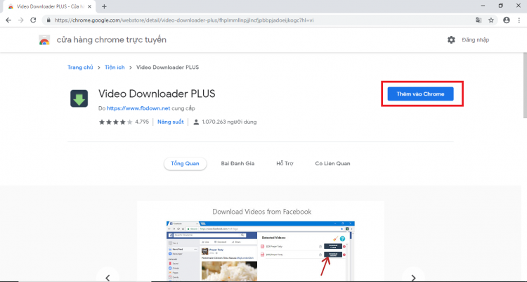The width and height of the screenshot is (527, 282).
Task: Open the Năng suất category link
Action: pos(171,122)
